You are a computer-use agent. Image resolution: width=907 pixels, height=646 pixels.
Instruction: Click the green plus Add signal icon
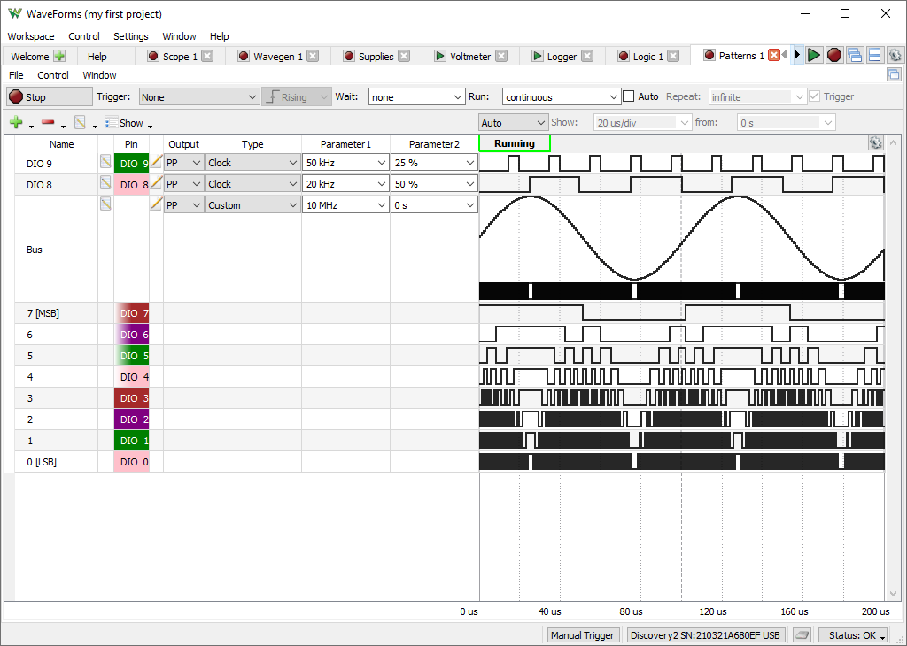pos(16,122)
